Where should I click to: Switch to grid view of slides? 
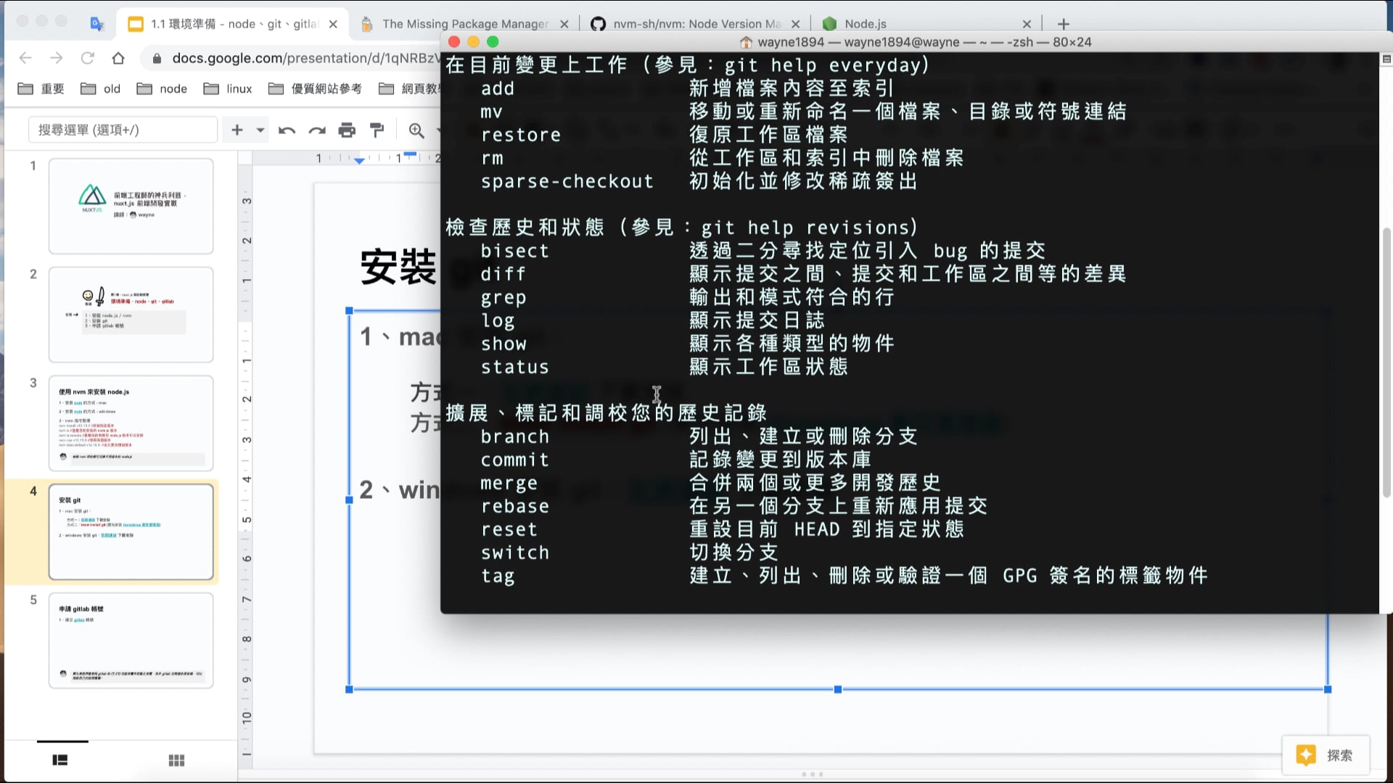click(176, 760)
